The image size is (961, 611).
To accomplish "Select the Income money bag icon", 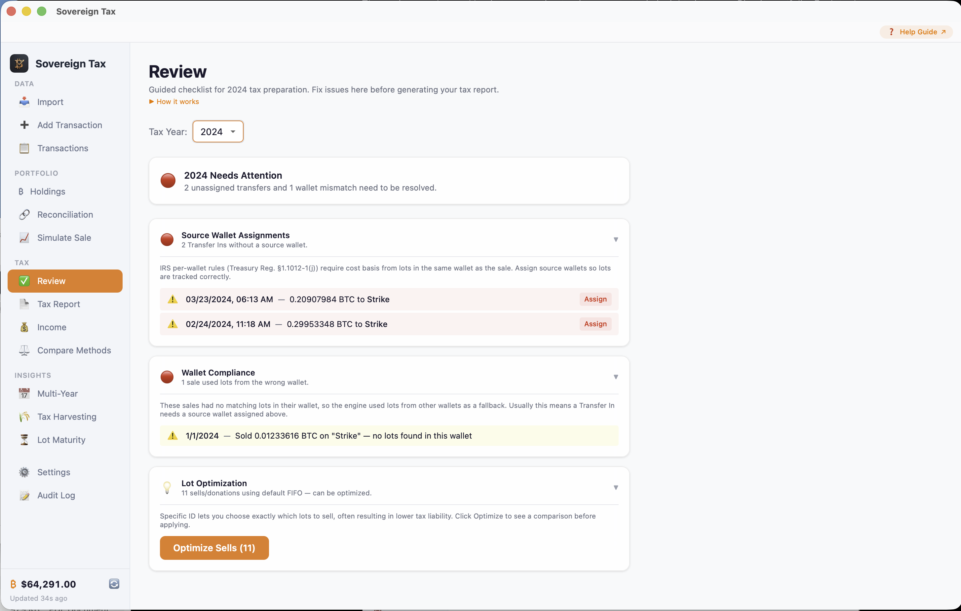I will click(24, 327).
